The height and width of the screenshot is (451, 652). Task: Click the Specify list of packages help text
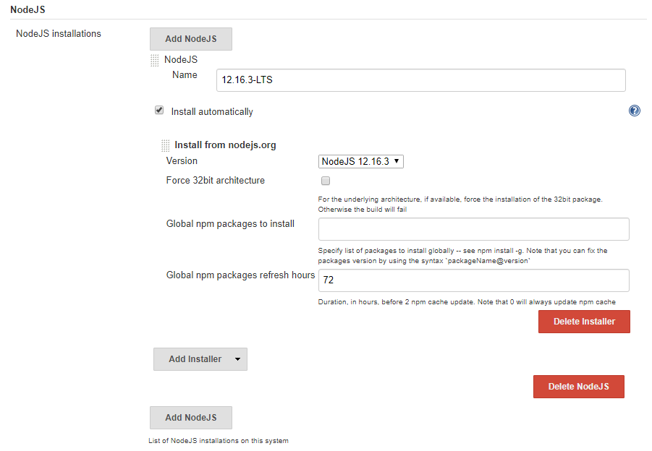tap(462, 256)
